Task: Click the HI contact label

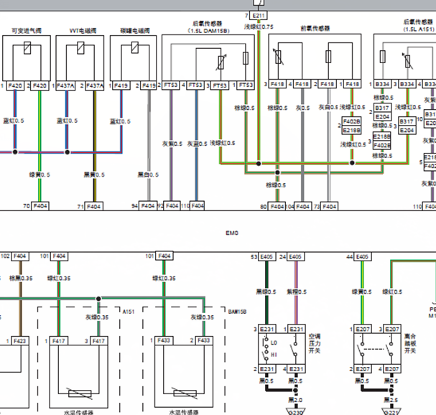Action: 274,355
